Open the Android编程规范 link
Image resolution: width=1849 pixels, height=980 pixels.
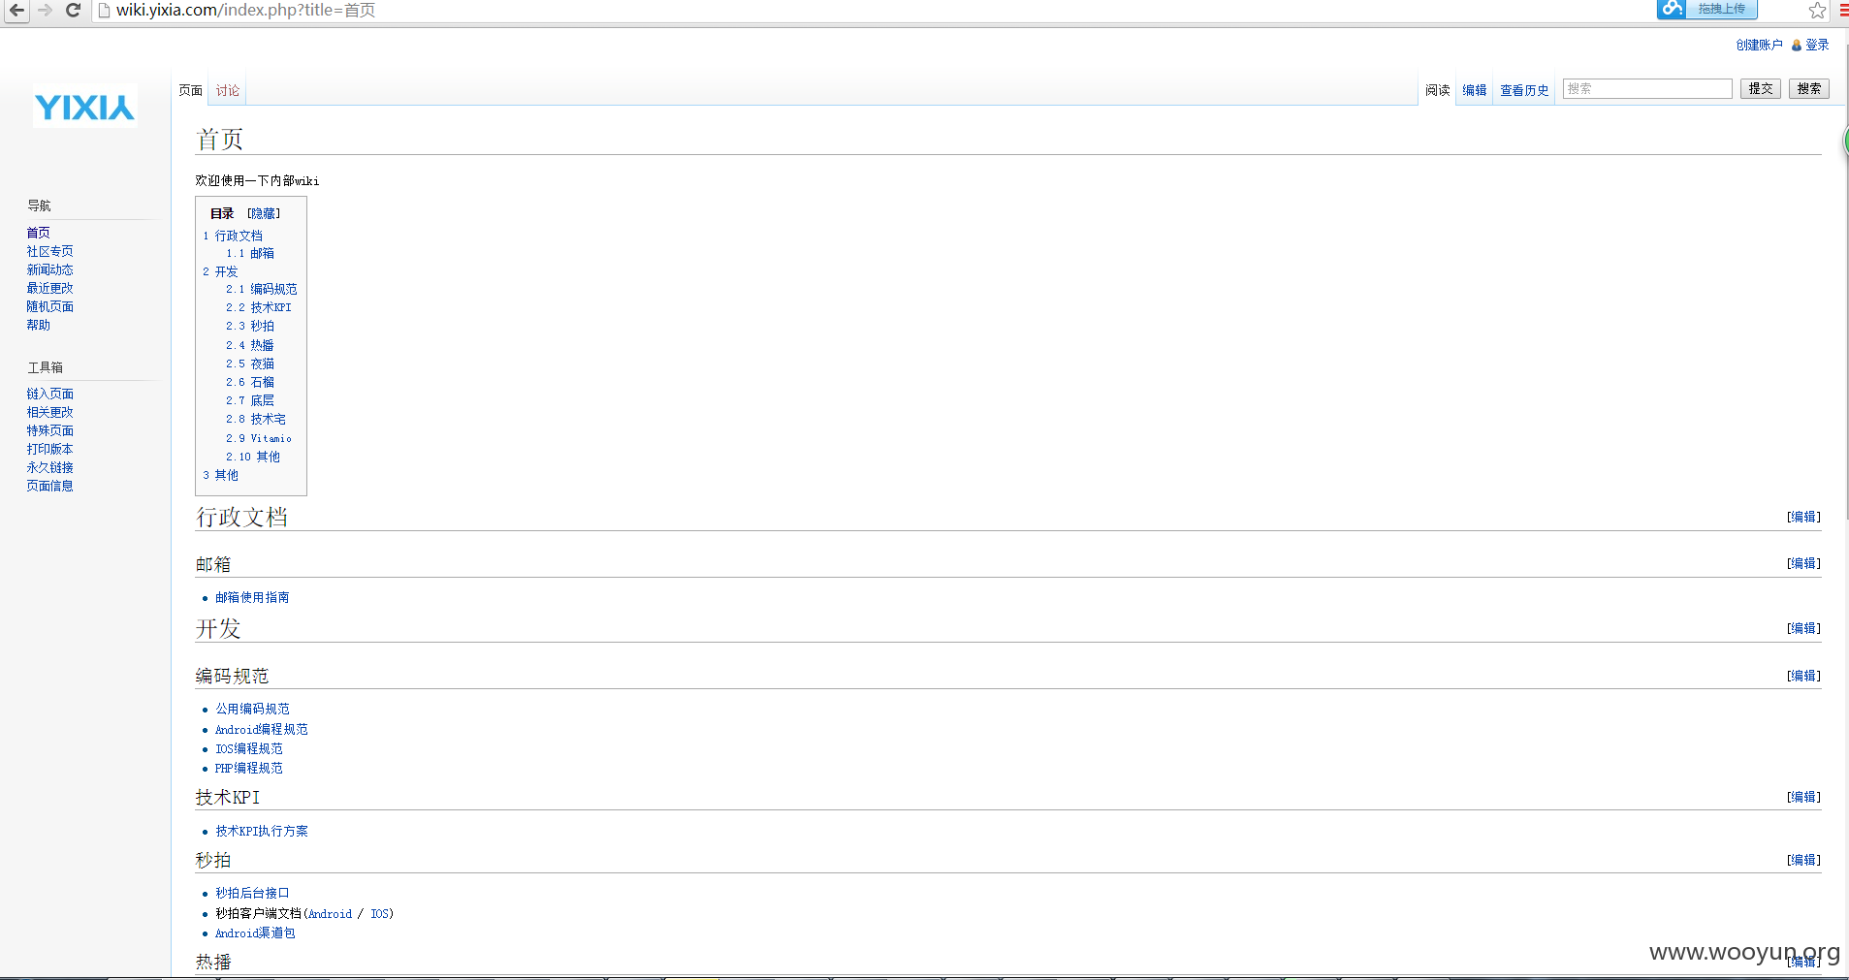tap(262, 729)
